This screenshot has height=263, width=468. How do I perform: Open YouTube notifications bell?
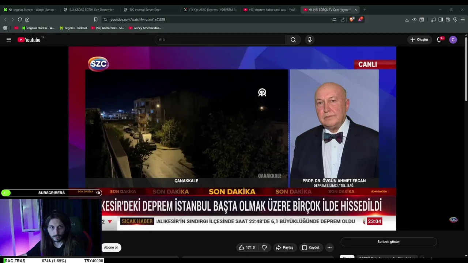coord(439,40)
